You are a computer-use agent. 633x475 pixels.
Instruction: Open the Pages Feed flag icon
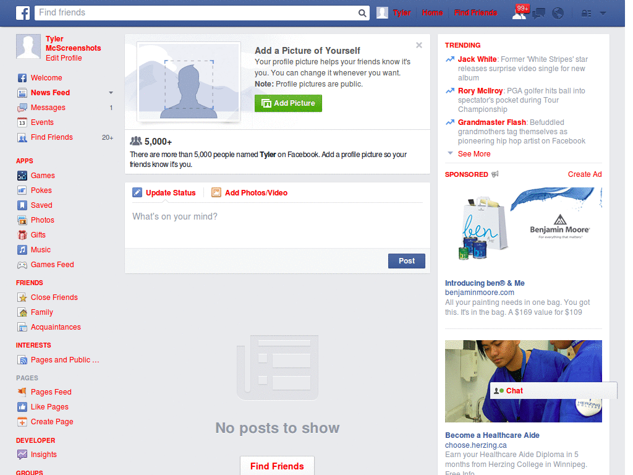[22, 392]
